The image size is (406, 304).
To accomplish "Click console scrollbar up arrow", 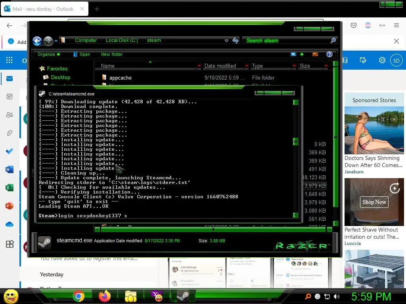I will pyautogui.click(x=295, y=103).
